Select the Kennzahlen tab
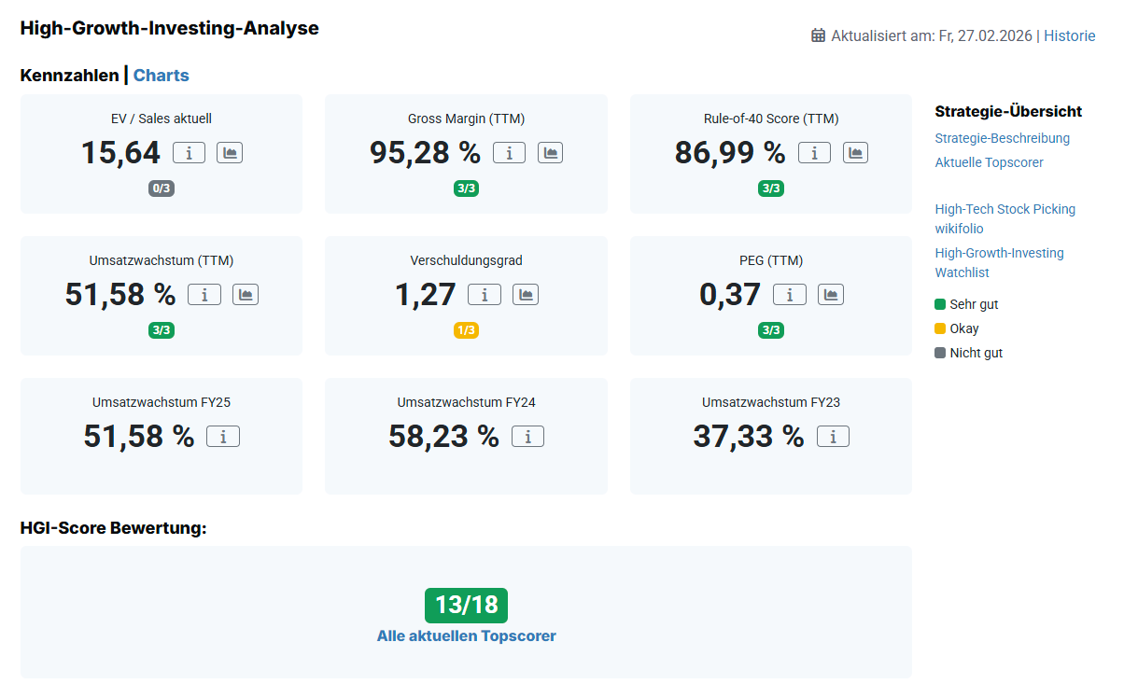The width and height of the screenshot is (1124, 698). (69, 76)
